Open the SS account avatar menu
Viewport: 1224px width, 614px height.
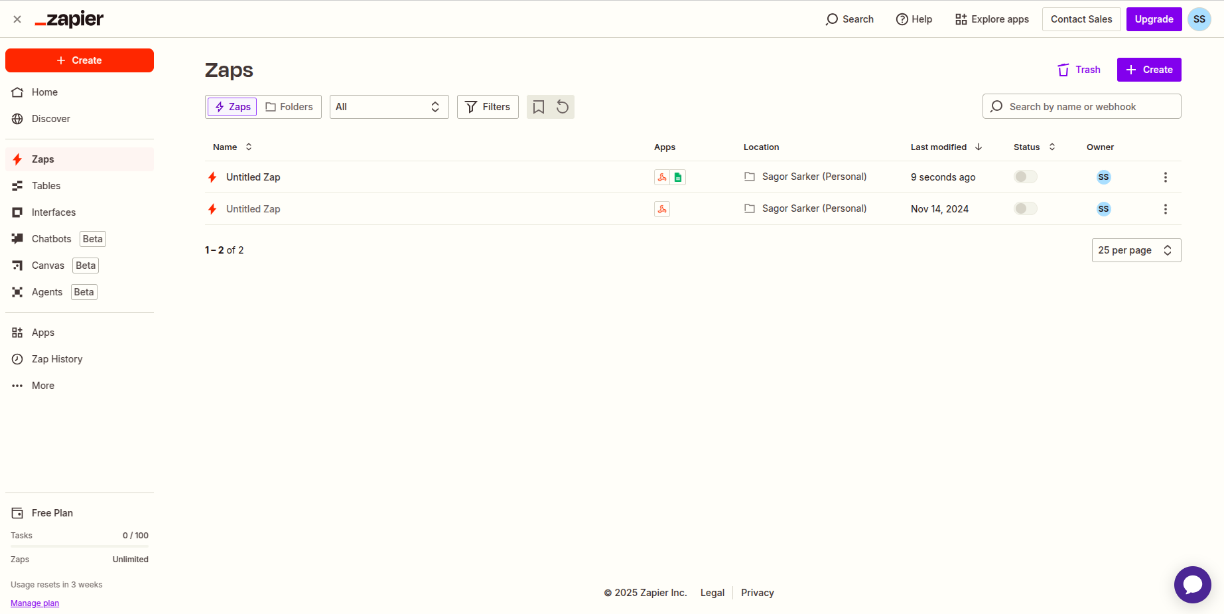point(1199,19)
